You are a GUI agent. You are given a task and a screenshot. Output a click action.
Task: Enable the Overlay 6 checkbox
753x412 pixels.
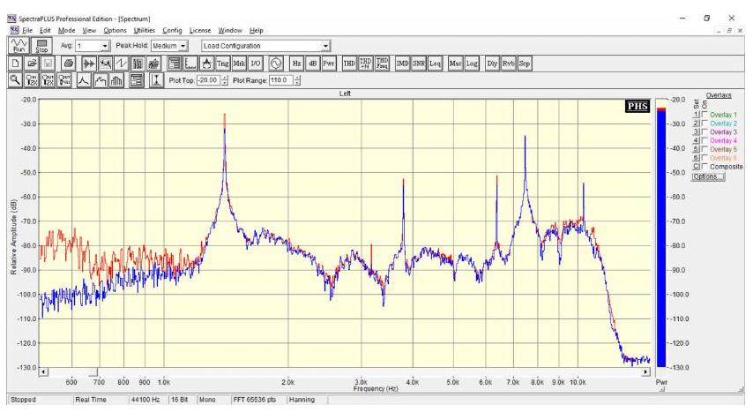coord(705,158)
